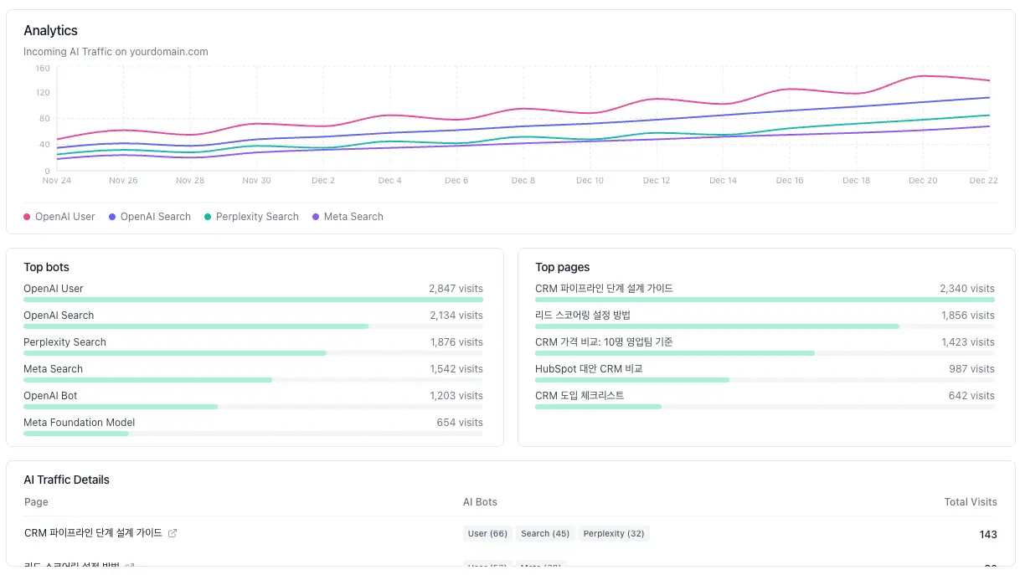Select Meta Foundation Model in Top bots
Image resolution: width=1020 pixels, height=575 pixels.
point(79,423)
